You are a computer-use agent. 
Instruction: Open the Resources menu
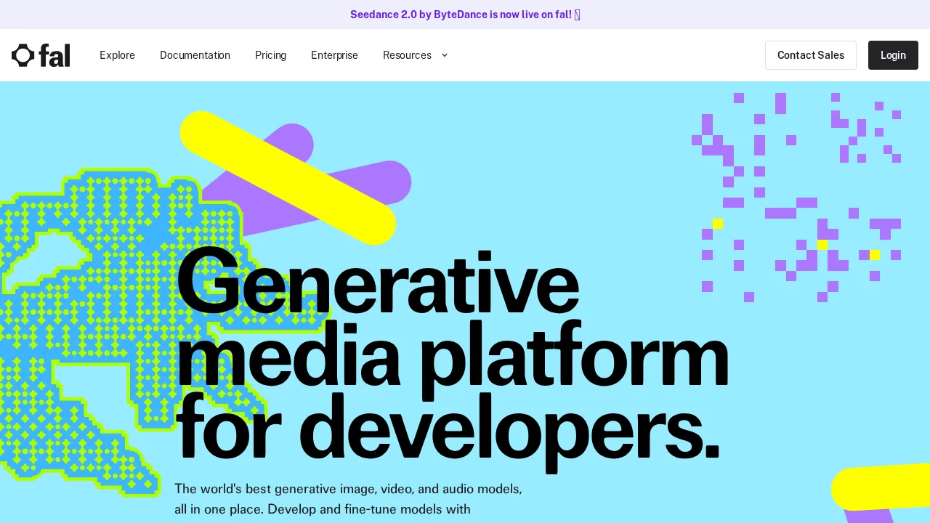tap(407, 55)
